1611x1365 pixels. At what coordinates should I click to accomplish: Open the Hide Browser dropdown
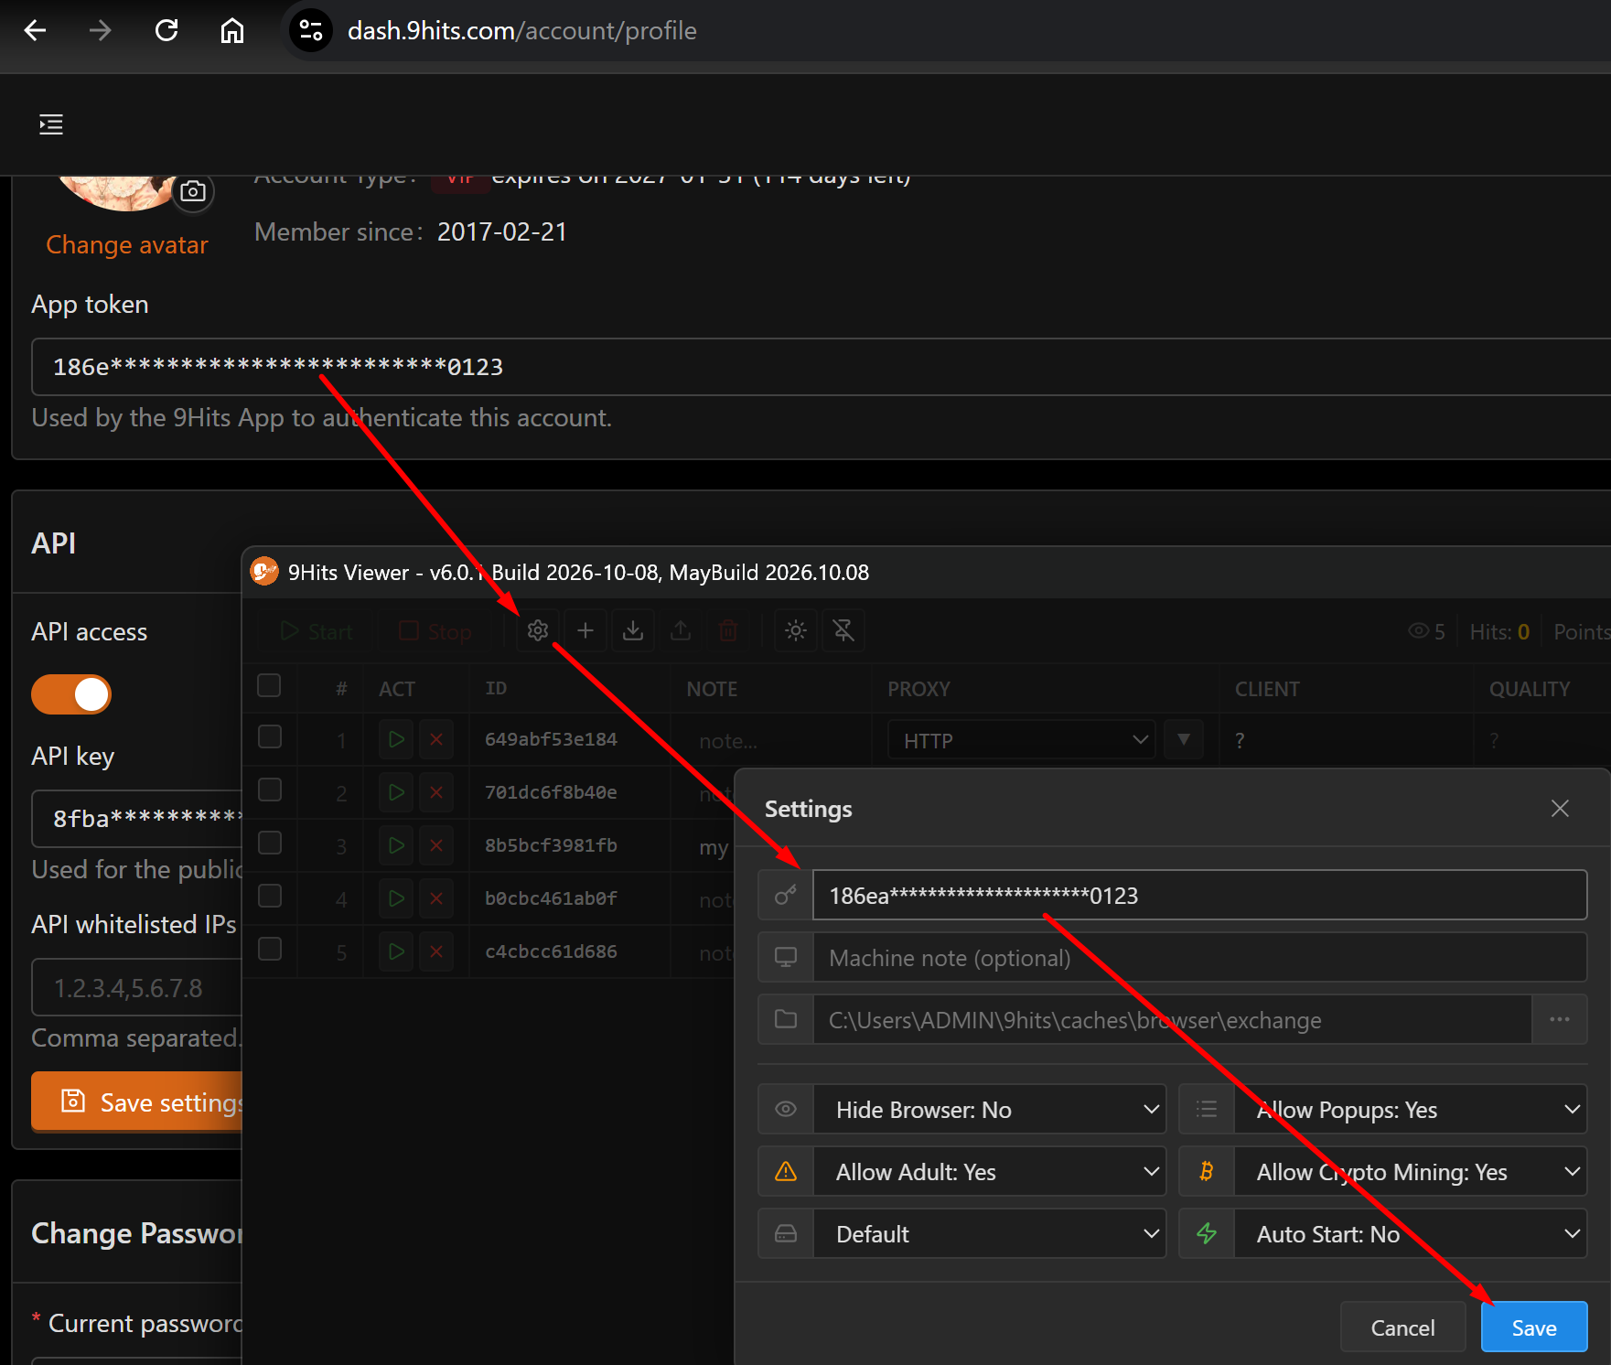coord(990,1110)
